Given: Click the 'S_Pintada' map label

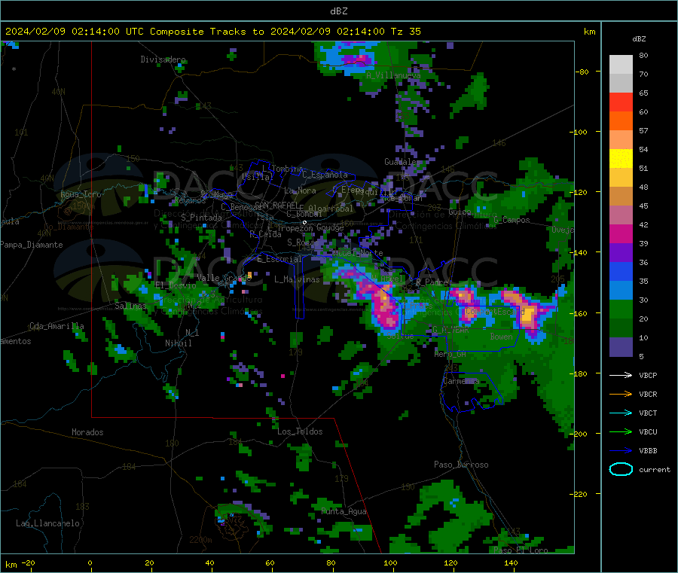Looking at the screenshot, I should (201, 218).
